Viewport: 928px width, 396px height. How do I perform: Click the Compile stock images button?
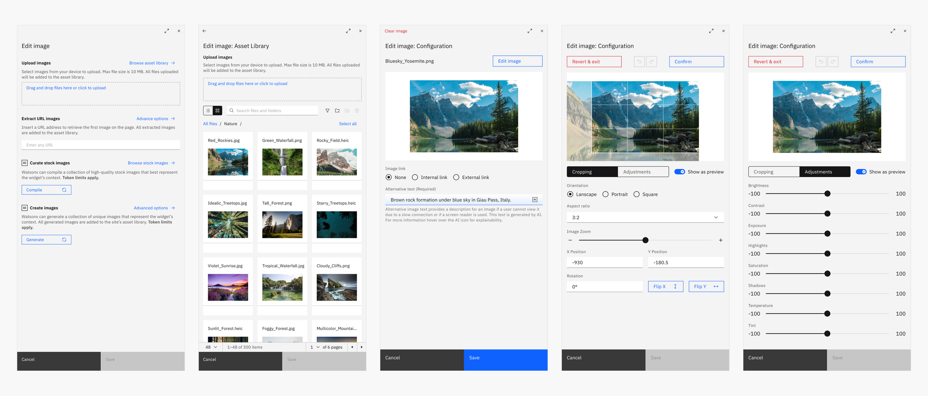46,190
